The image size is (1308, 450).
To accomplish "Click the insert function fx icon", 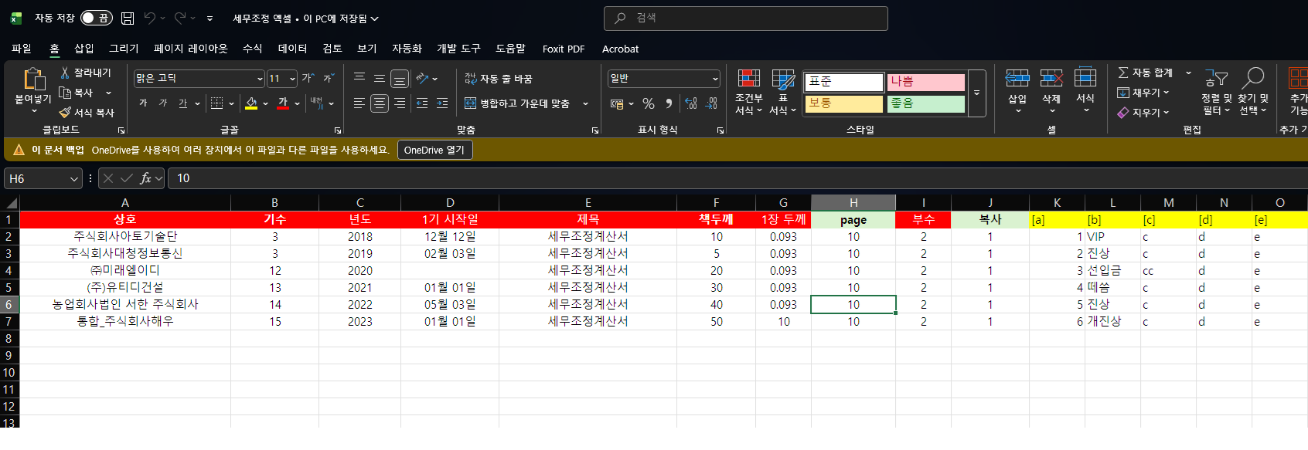I will pyautogui.click(x=145, y=178).
